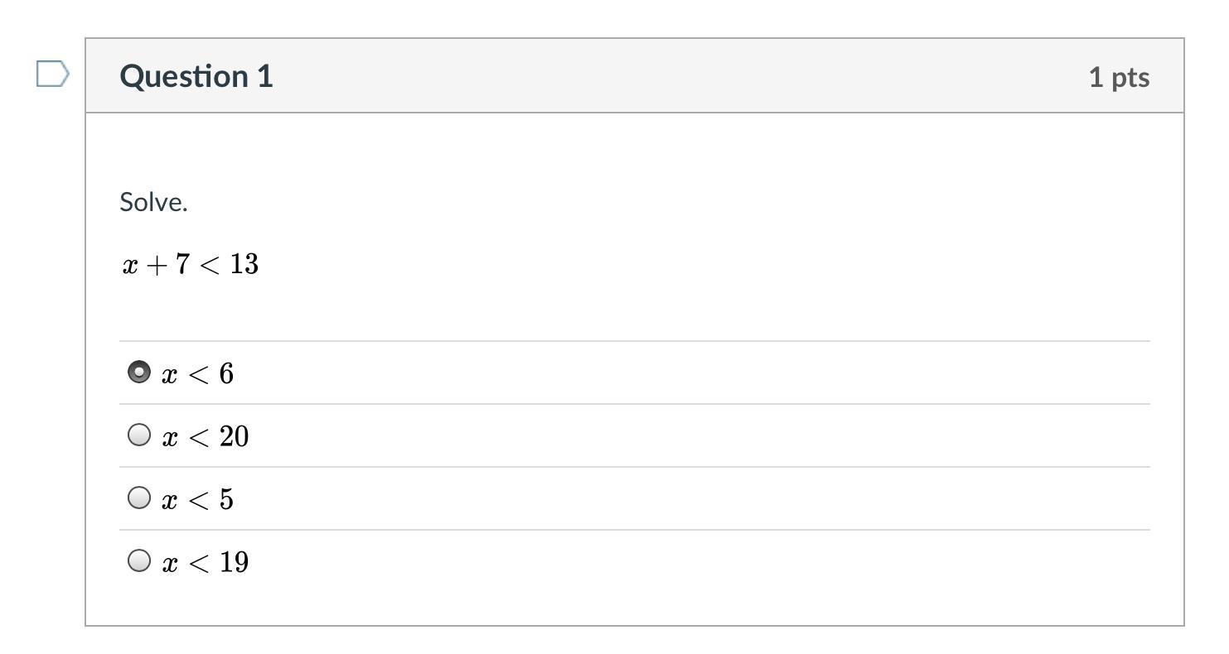The height and width of the screenshot is (654, 1229).
Task: Flag Question 1 for review
Action: [x=53, y=75]
